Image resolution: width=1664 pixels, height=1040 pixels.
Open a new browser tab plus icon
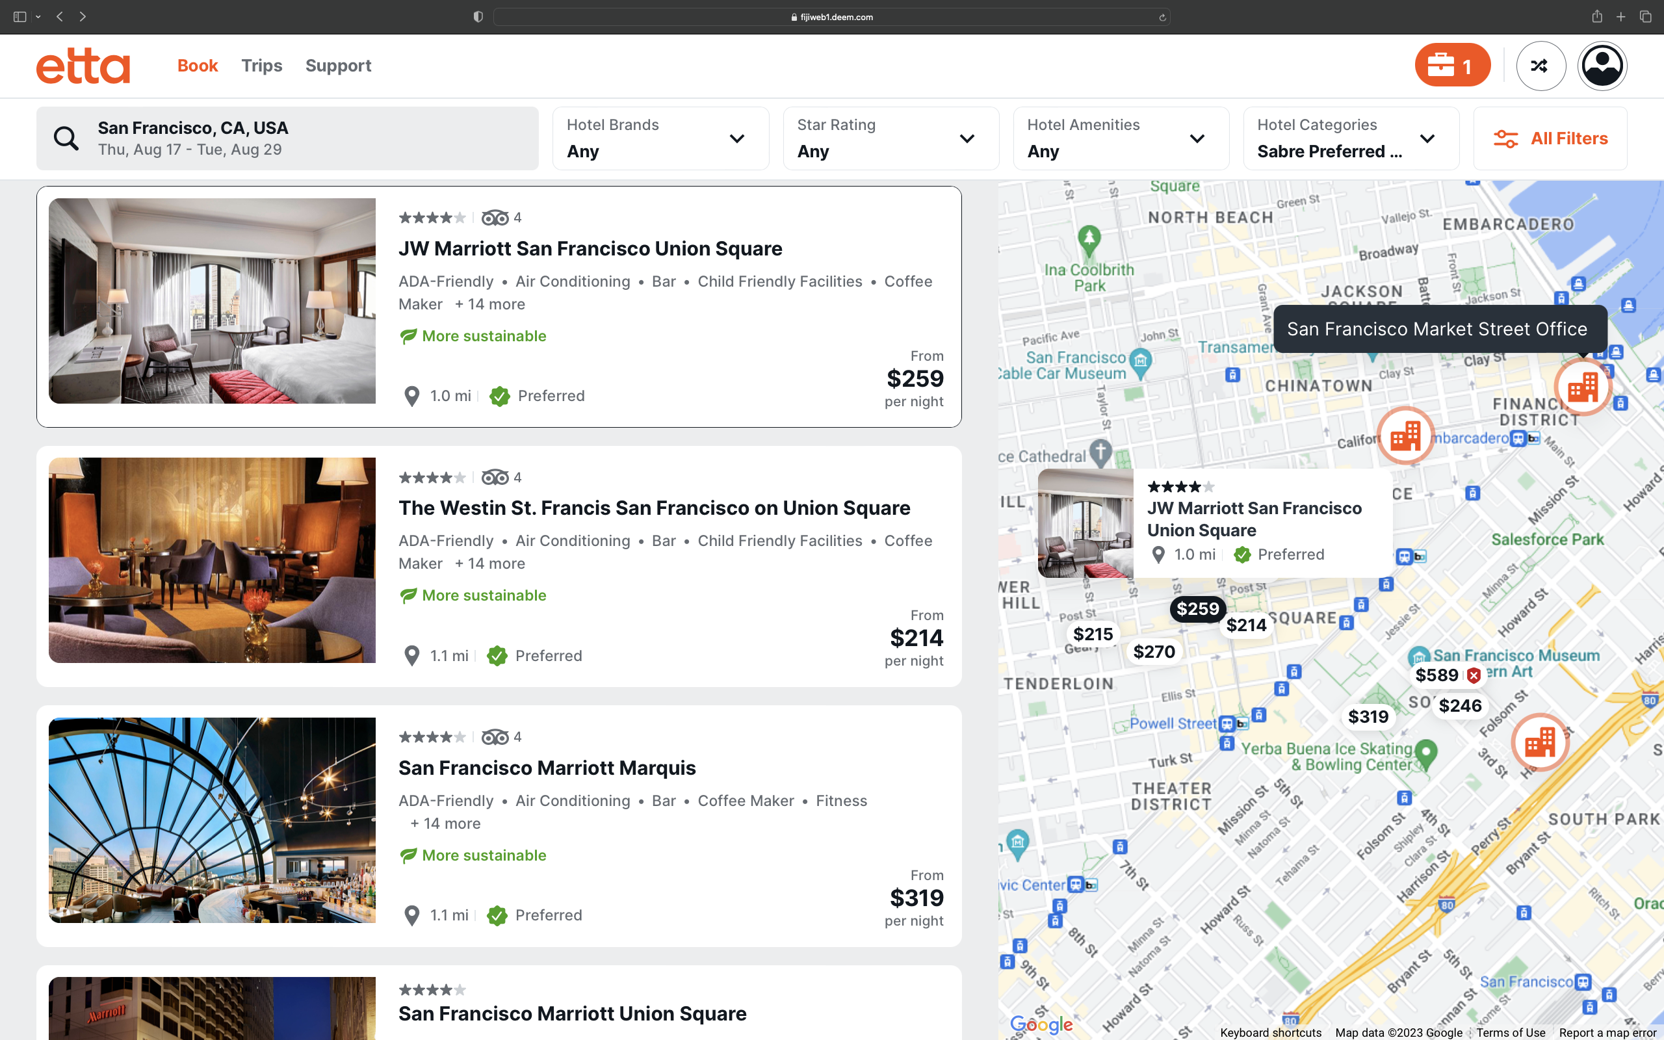tap(1620, 16)
